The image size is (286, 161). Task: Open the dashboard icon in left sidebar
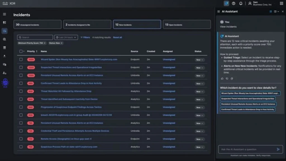(x=4, y=23)
